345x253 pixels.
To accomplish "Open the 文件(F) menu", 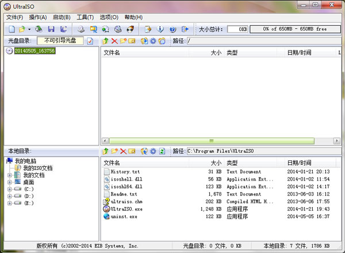I will point(14,17).
